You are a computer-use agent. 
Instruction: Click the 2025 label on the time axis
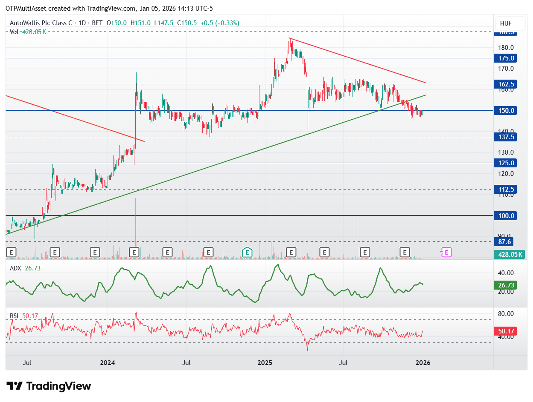(x=265, y=363)
